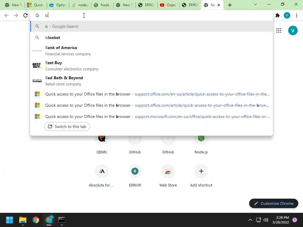Switch to the Quick access tab
The image size is (303, 227).
36,5
